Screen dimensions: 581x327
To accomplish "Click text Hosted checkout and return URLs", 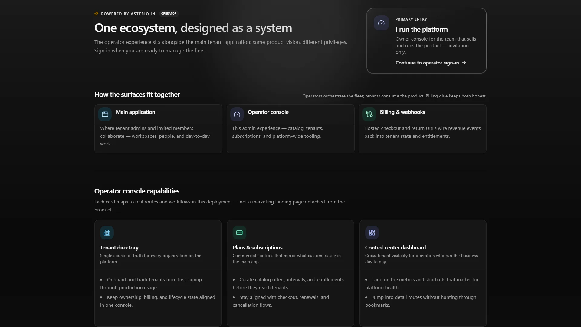I will [422, 132].
